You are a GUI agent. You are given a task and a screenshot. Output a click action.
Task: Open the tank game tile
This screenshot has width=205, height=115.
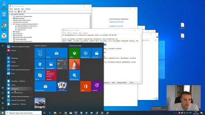pos(40,103)
